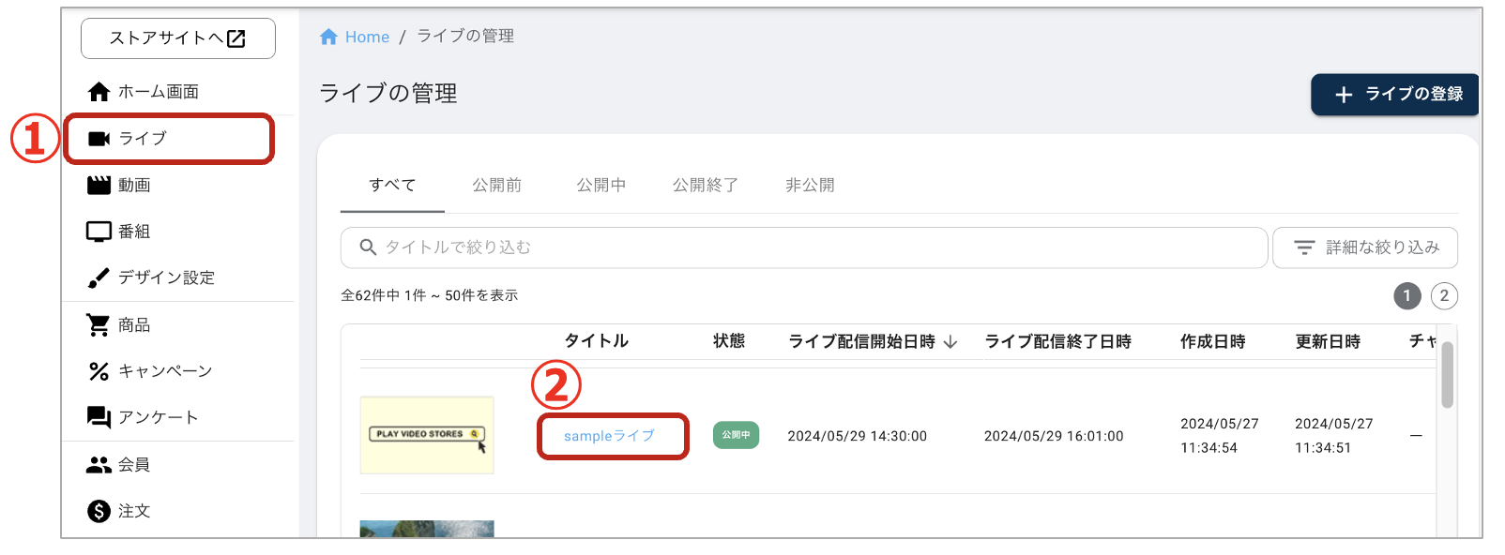Switch to the すべて tab
1505x555 pixels.
pyautogui.click(x=392, y=186)
